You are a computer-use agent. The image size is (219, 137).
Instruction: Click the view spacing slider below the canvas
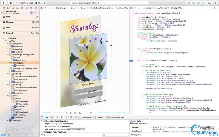click(x=52, y=113)
